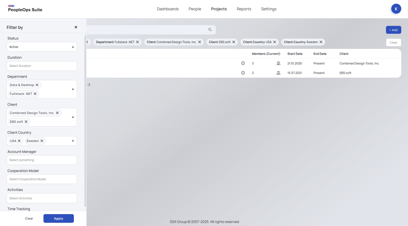408x226 pixels.
Task: Go to the Dashboards menu
Action: pos(168,9)
